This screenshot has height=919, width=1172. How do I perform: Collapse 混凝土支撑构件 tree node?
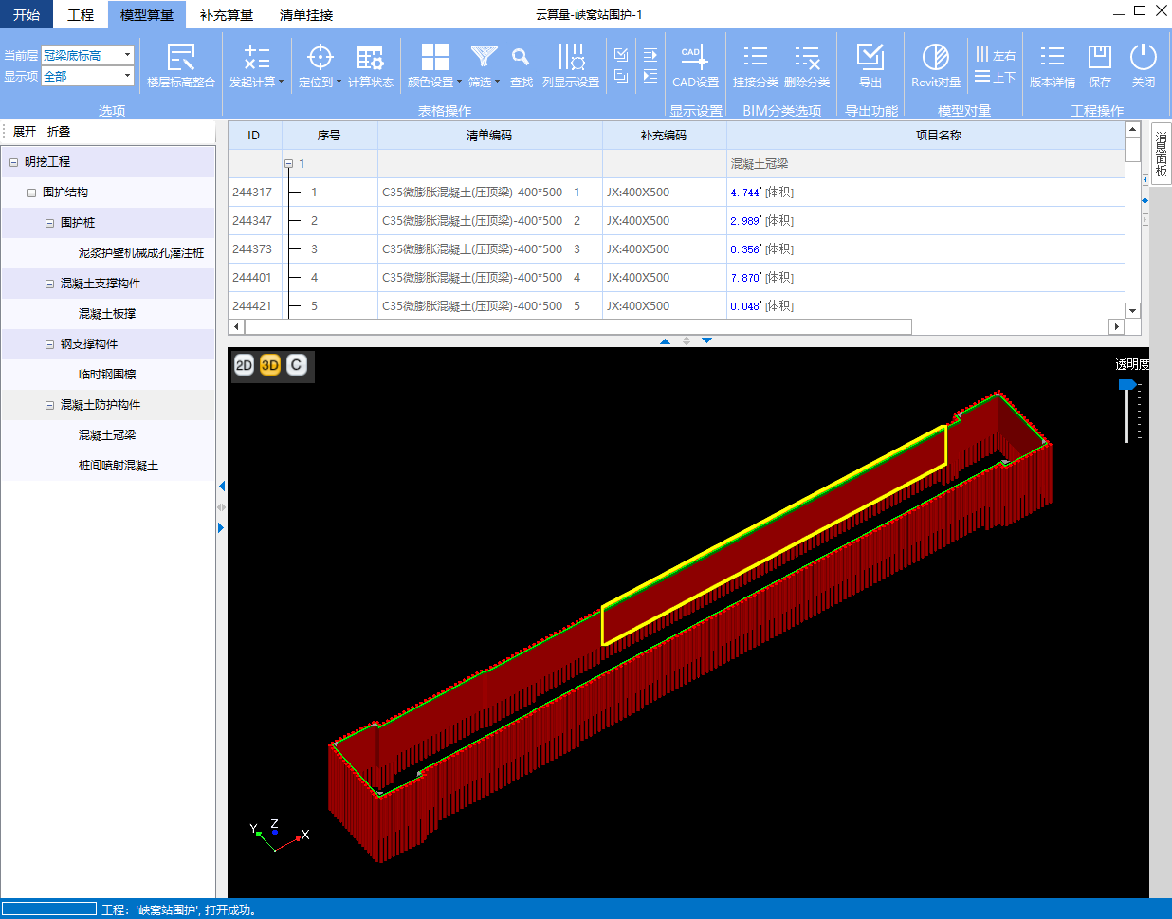click(x=49, y=284)
